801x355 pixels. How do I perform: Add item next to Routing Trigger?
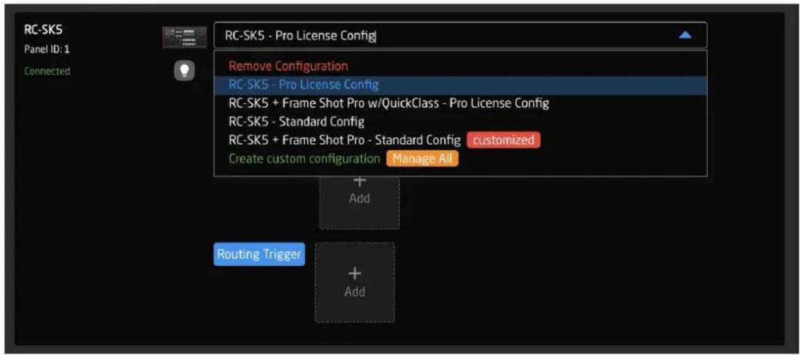[355, 282]
